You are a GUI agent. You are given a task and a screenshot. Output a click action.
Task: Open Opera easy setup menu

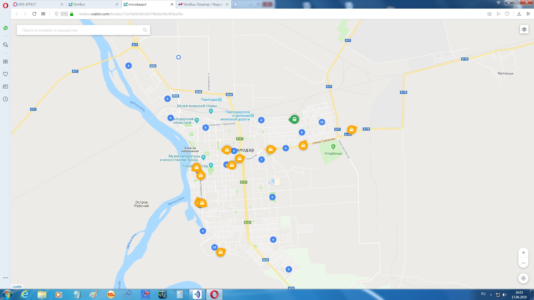pyautogui.click(x=528, y=14)
